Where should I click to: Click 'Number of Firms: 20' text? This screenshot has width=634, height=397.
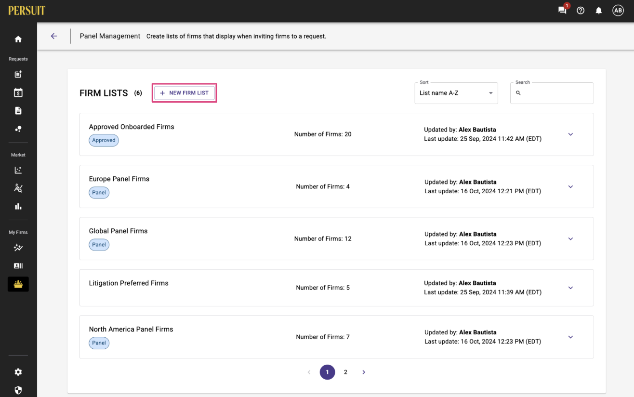click(x=323, y=134)
